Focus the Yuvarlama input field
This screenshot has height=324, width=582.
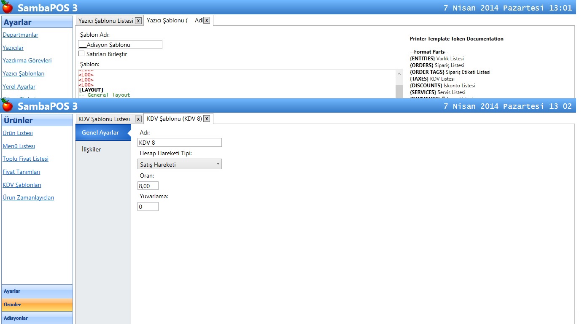[148, 207]
